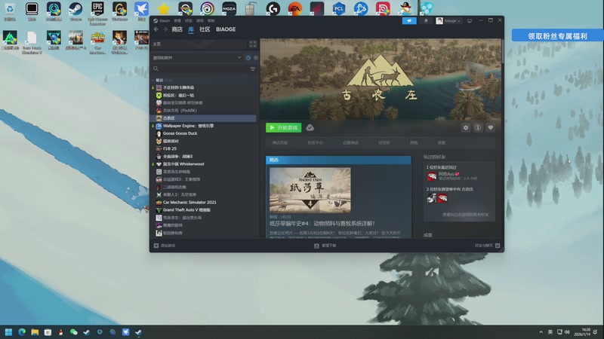Click 领取粉丝专属福利 banner on desktop
604x339 pixels.
tap(557, 35)
